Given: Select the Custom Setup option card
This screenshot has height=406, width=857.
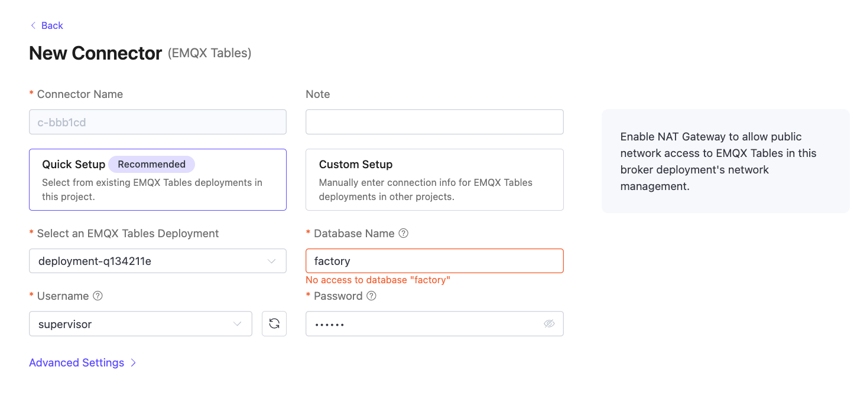Looking at the screenshot, I should click(x=434, y=179).
